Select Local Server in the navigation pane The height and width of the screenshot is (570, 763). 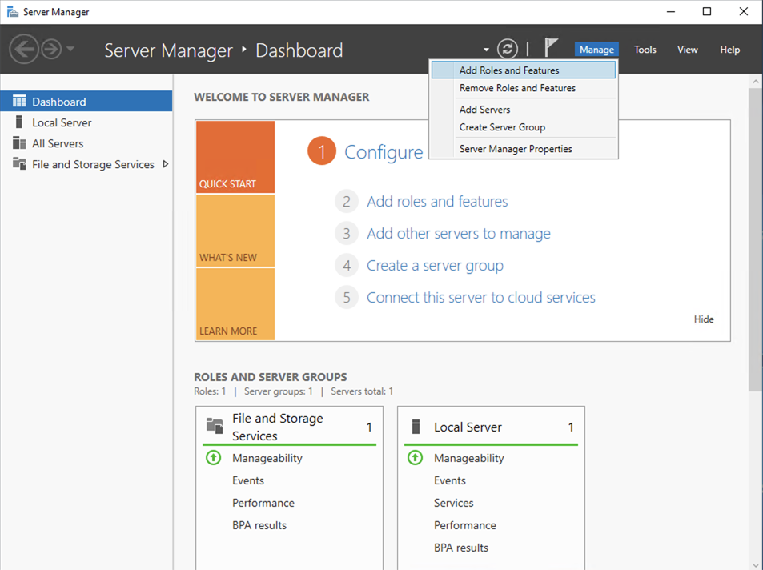(x=86, y=122)
